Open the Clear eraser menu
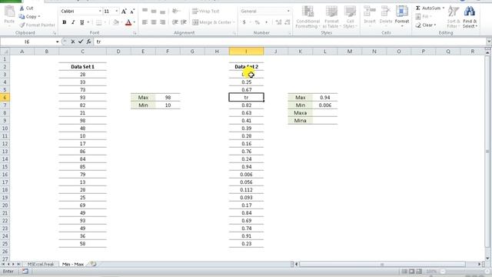Image resolution: width=492 pixels, height=277 pixels. click(x=425, y=25)
